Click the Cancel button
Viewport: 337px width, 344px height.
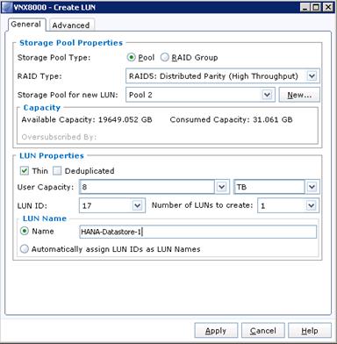[262, 331]
